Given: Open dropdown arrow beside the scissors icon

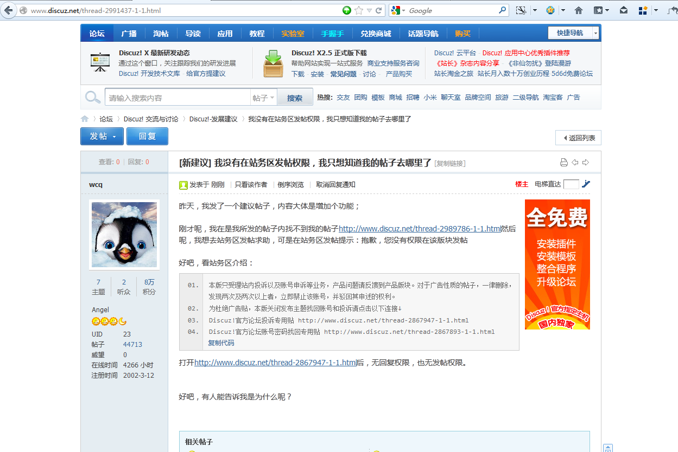Looking at the screenshot, I should tap(535, 10).
